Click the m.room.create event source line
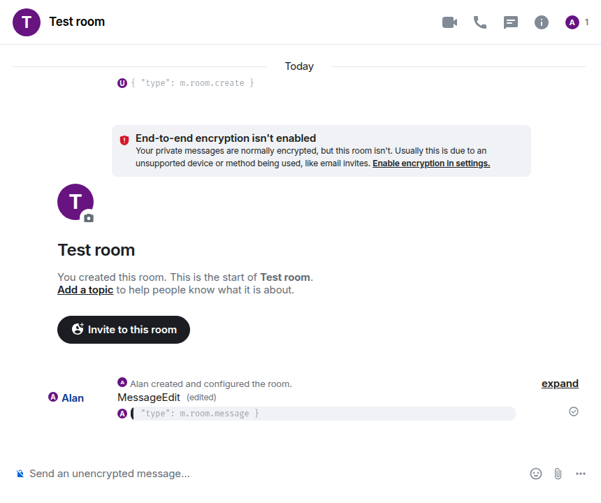 click(x=197, y=83)
